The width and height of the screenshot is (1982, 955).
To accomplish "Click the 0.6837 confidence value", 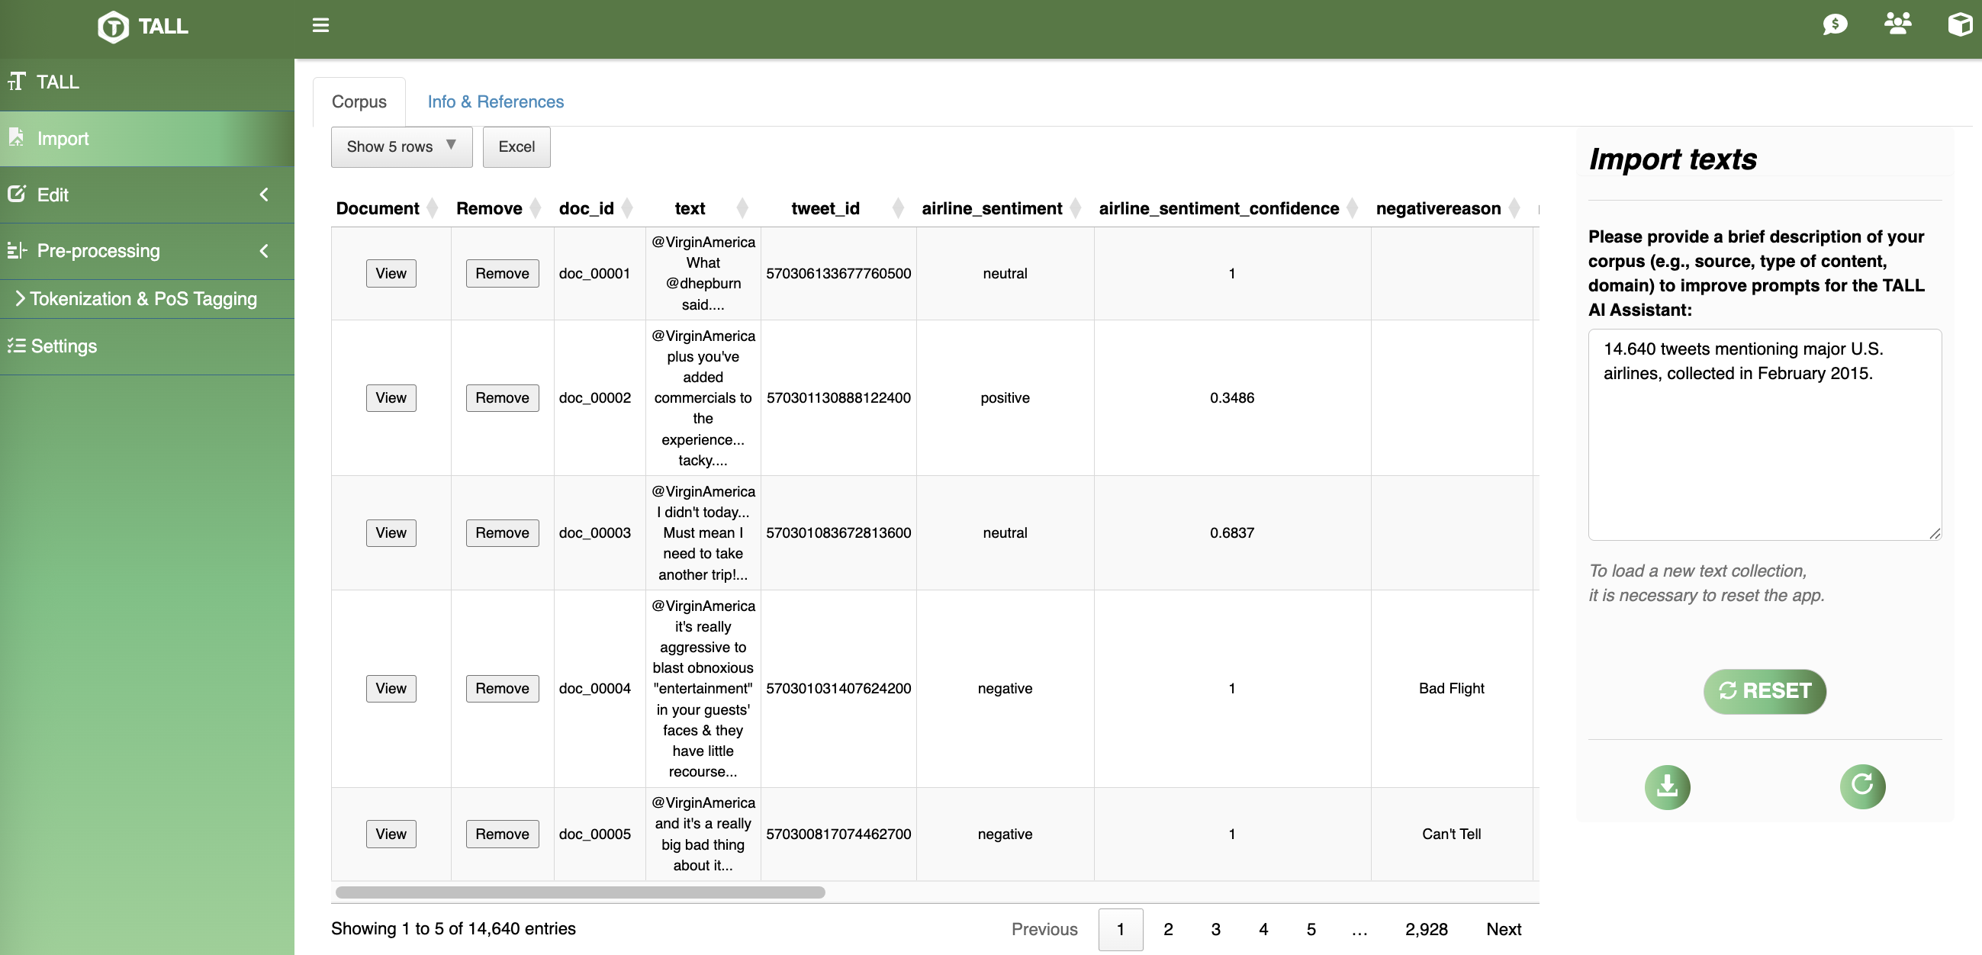I will click(x=1232, y=532).
